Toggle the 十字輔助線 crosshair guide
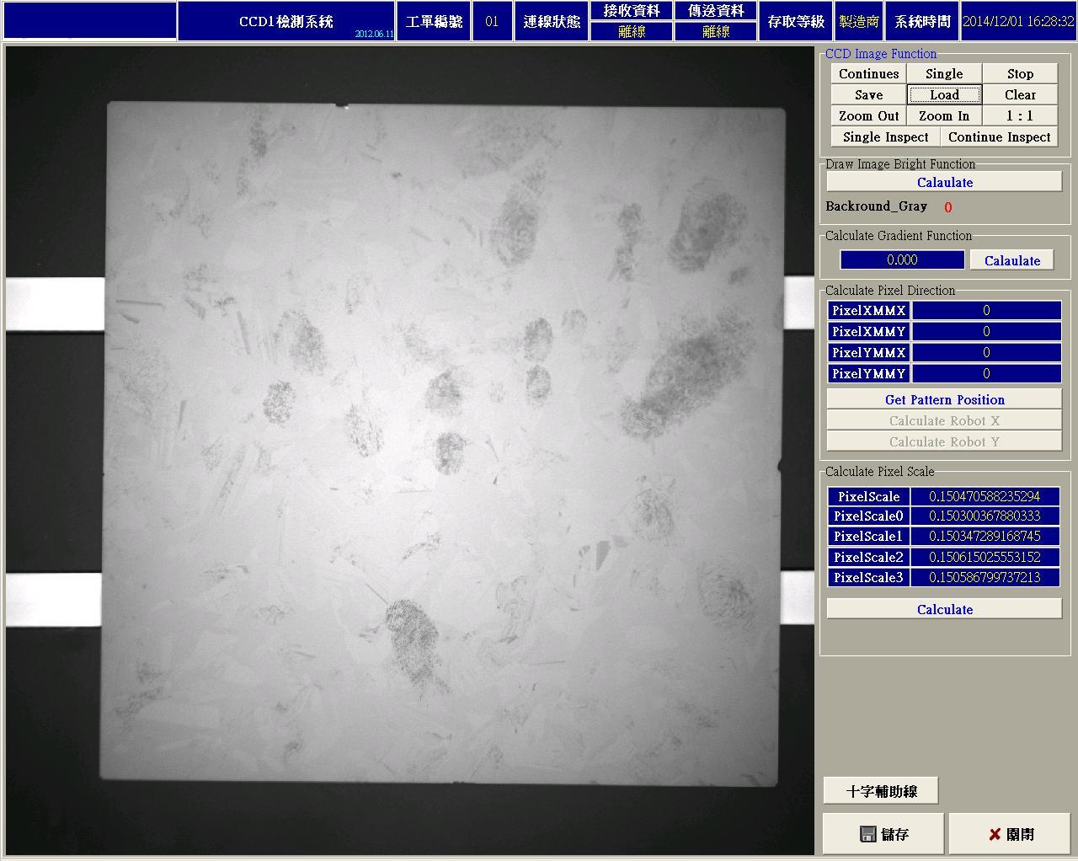 881,791
